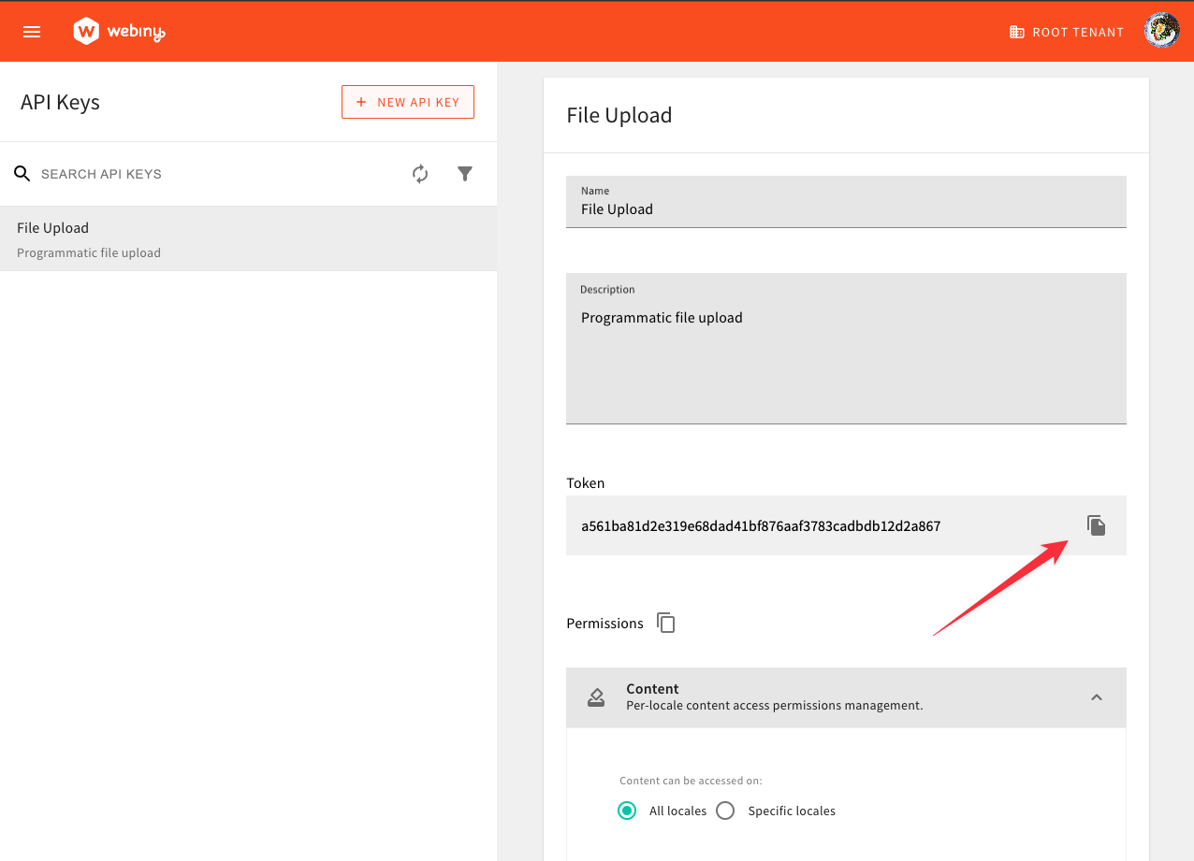Select the All locales radio button
The height and width of the screenshot is (861, 1194).
tap(627, 811)
